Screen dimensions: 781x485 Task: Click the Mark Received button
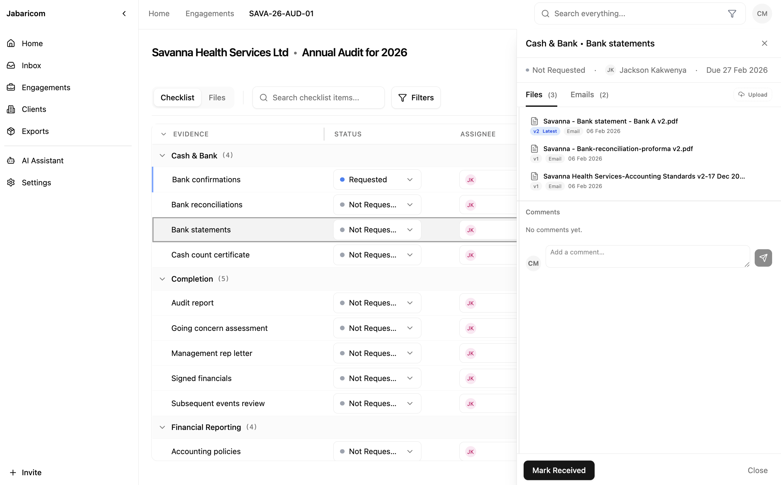coord(559,470)
